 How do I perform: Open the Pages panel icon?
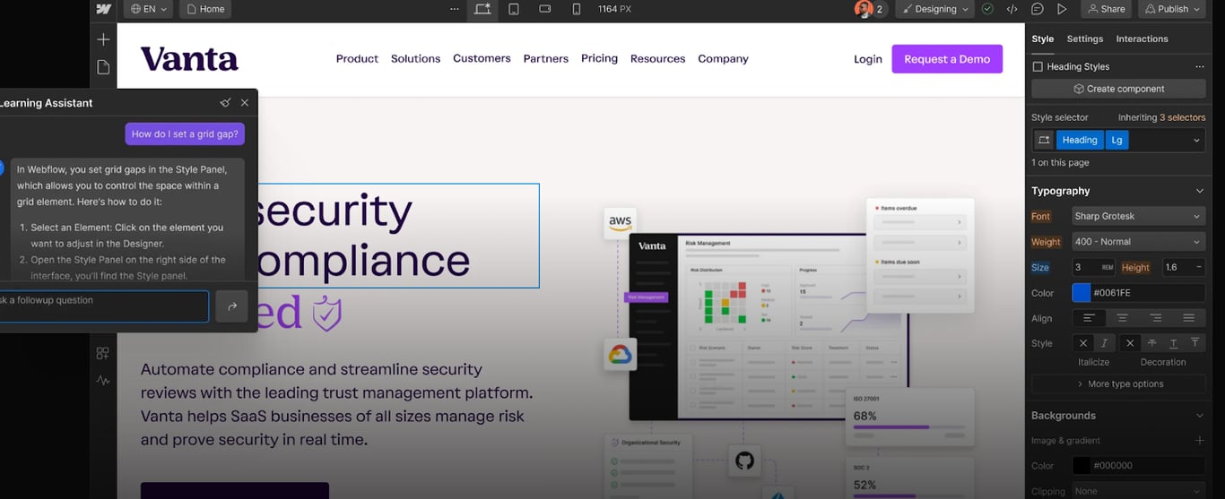click(x=103, y=67)
